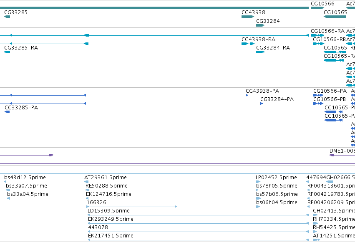Image resolution: width=355 pixels, height=242 pixels.
Task: Click the CG43938-RA transcript
Action: tap(248, 44)
